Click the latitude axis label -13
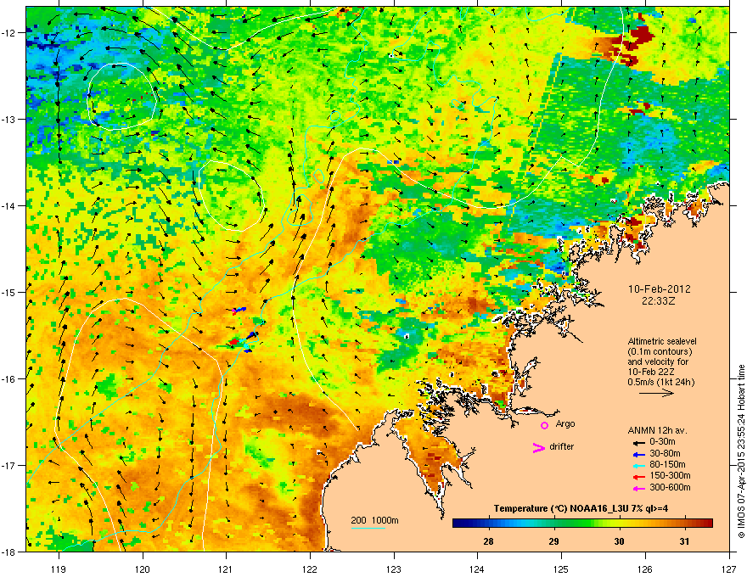The image size is (747, 577). point(9,119)
